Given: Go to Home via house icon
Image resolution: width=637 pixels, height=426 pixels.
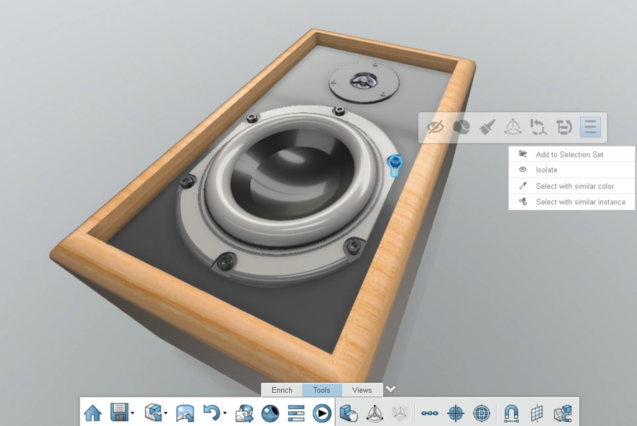Looking at the screenshot, I should (93, 413).
